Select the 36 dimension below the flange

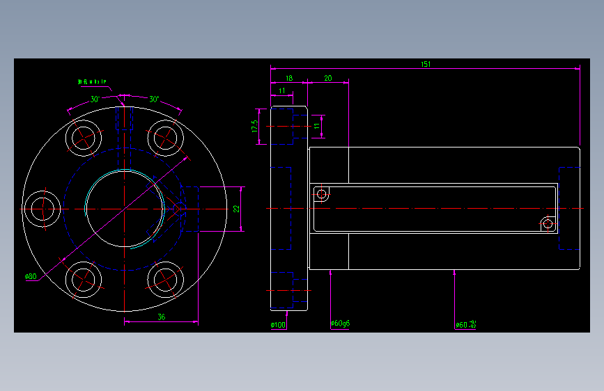[x=162, y=317]
